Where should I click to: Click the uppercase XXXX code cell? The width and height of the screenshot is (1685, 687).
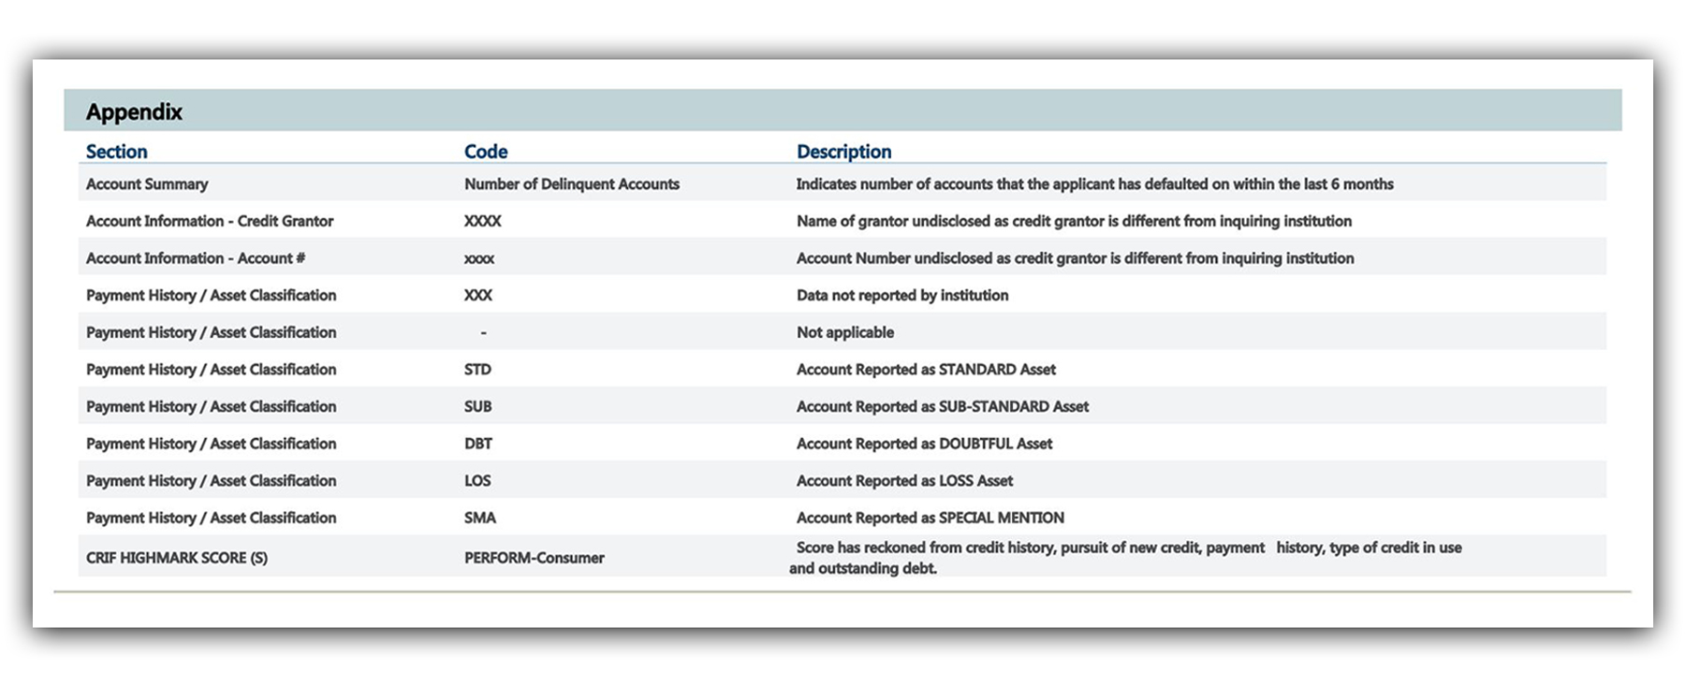[x=483, y=221]
